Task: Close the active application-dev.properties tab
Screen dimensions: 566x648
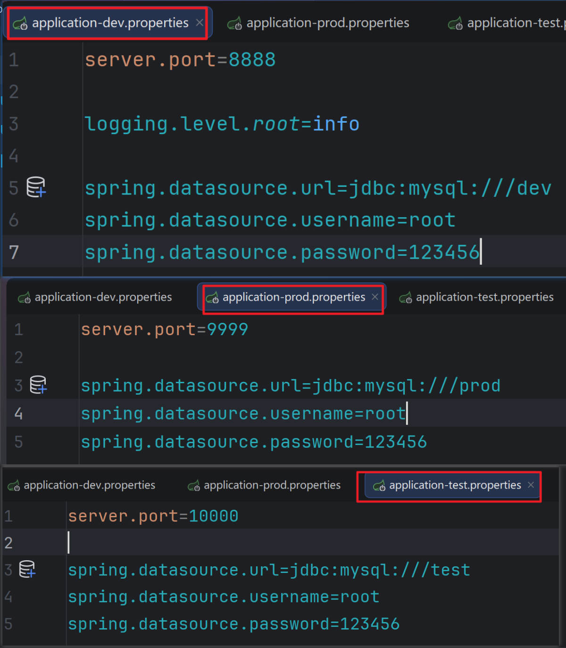Action: [200, 23]
